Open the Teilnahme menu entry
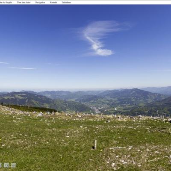Screen dimensions: 171x171 [66, 3]
